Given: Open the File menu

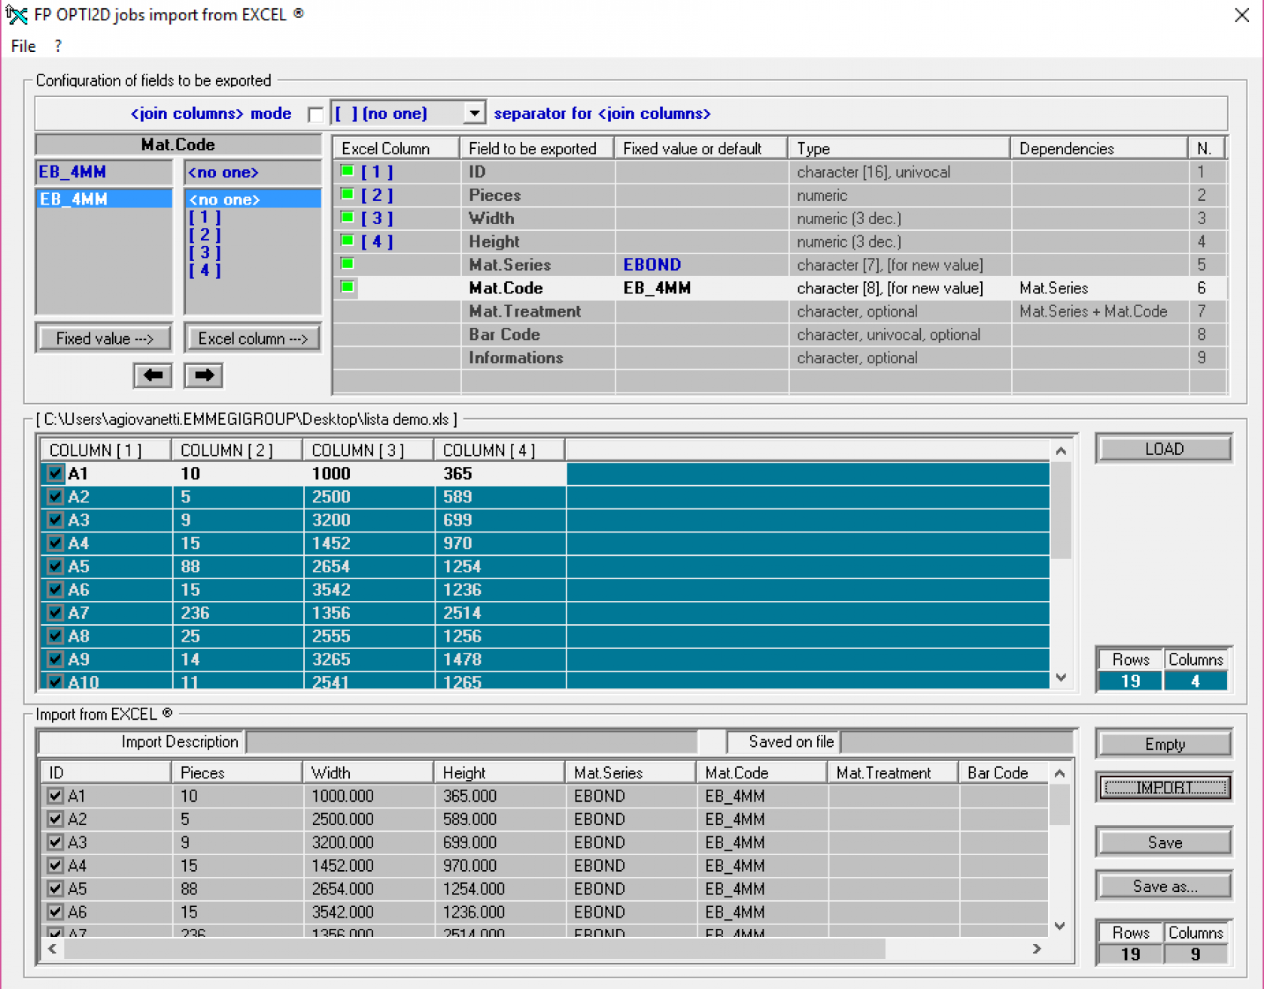Looking at the screenshot, I should coord(23,46).
